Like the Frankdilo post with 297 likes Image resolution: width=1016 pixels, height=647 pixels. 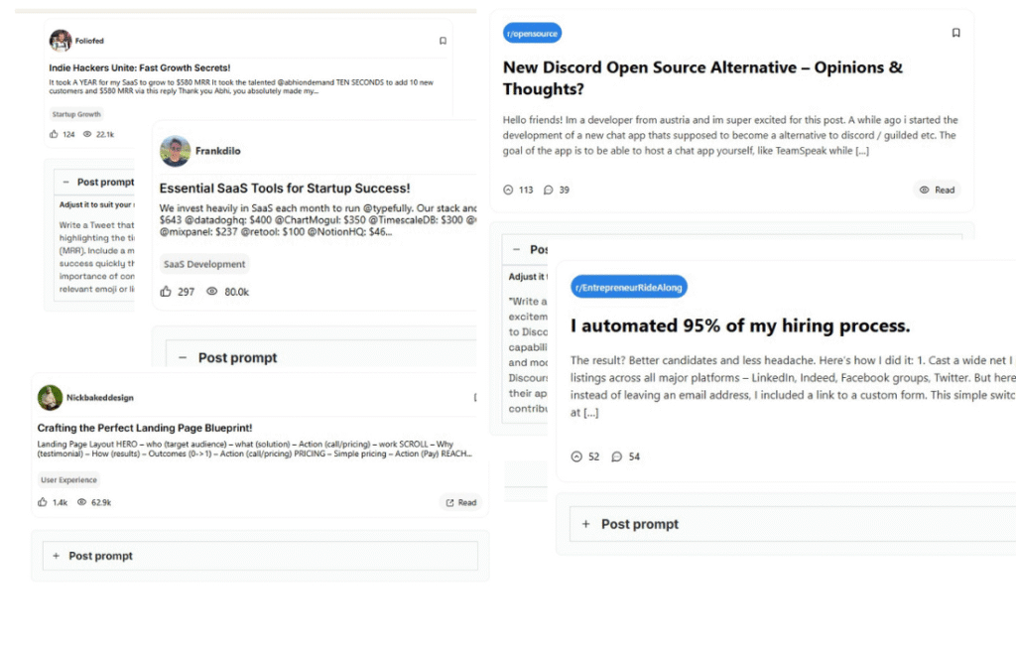(x=166, y=292)
